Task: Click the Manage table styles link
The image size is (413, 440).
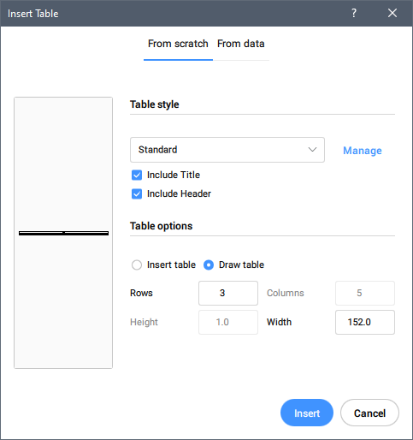Action: tap(363, 151)
